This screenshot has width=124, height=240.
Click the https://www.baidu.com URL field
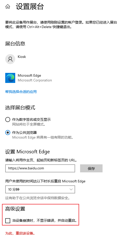(x=40, y=168)
